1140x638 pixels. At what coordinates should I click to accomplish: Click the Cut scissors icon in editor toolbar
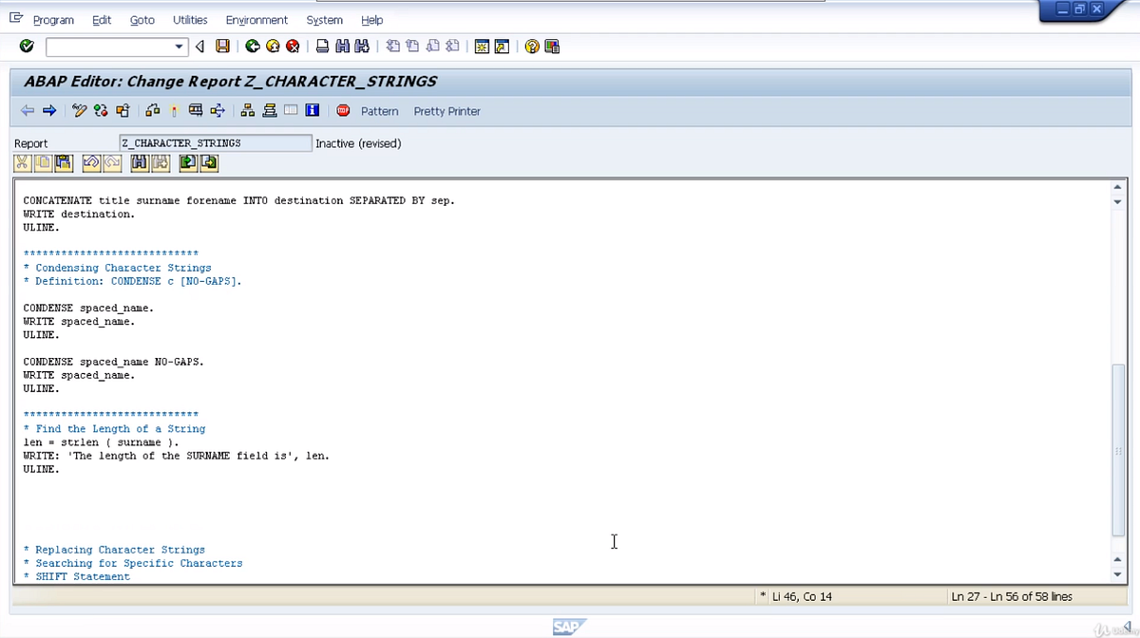pos(21,162)
